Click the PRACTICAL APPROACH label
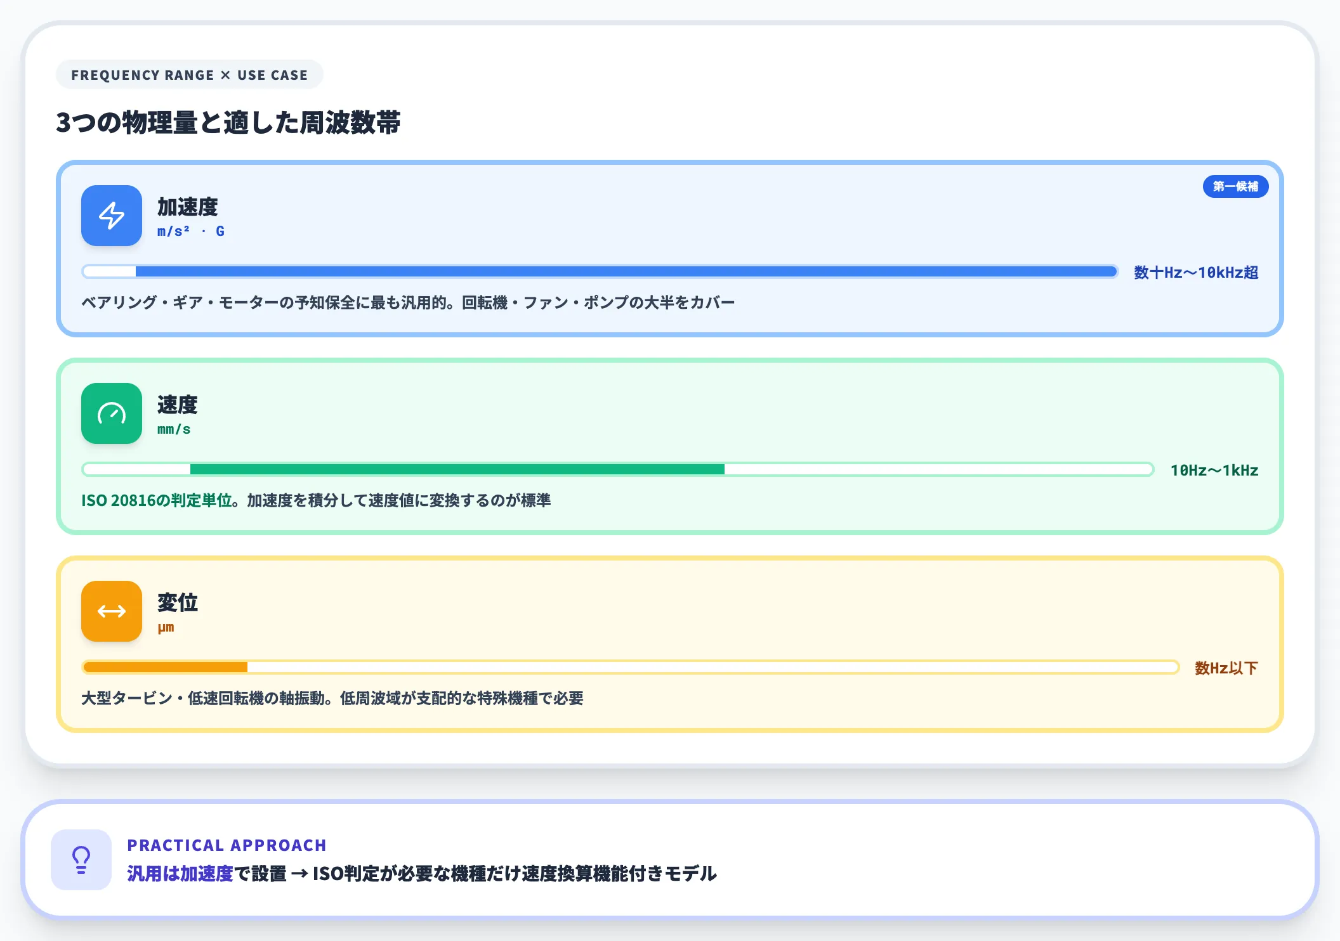The image size is (1340, 941). tap(227, 845)
